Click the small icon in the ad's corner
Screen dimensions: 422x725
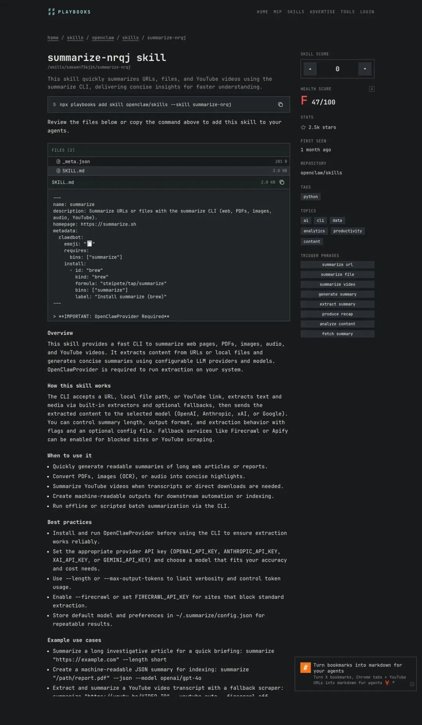pos(412,684)
